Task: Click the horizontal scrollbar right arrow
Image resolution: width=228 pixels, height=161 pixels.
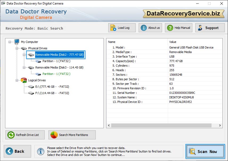Action: coord(220,125)
